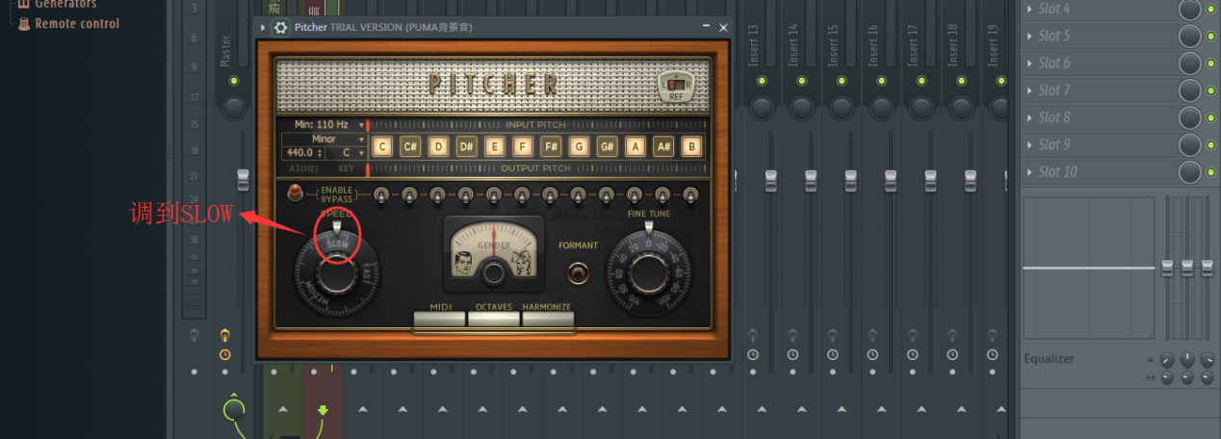
Task: Open the C key dropdown in Pitcher
Action: 346,152
